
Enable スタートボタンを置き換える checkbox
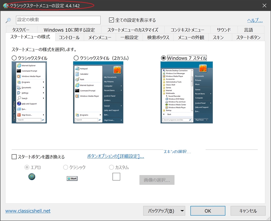coord(14,157)
